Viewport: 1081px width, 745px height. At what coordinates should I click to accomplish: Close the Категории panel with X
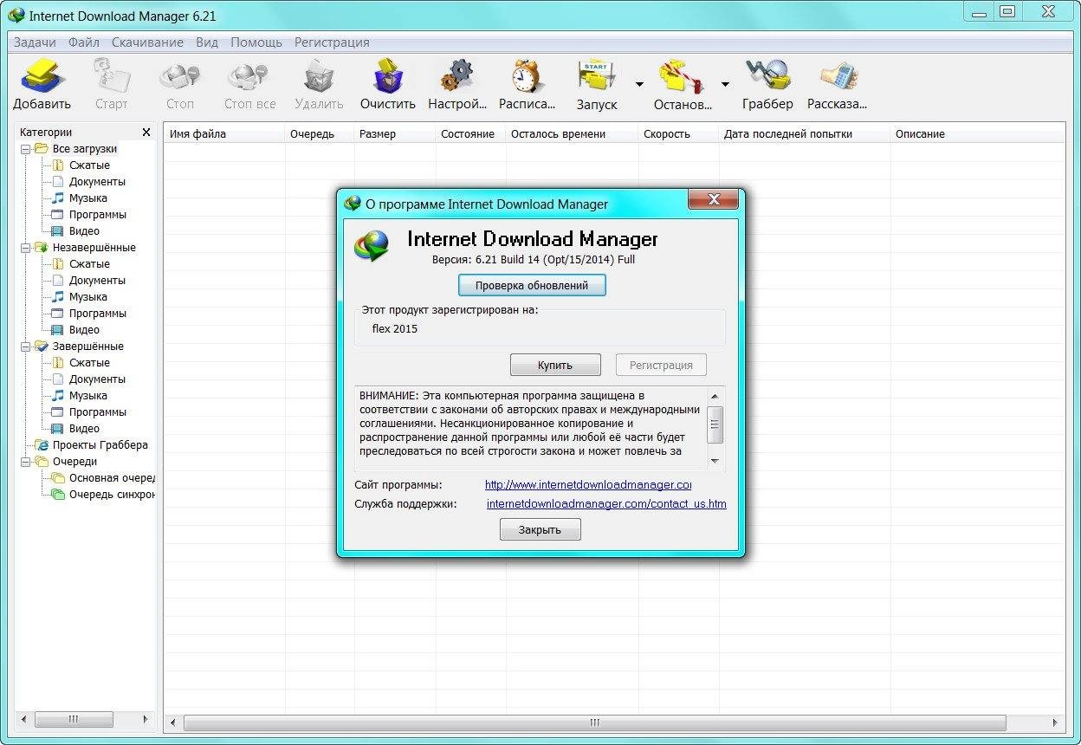tap(146, 133)
